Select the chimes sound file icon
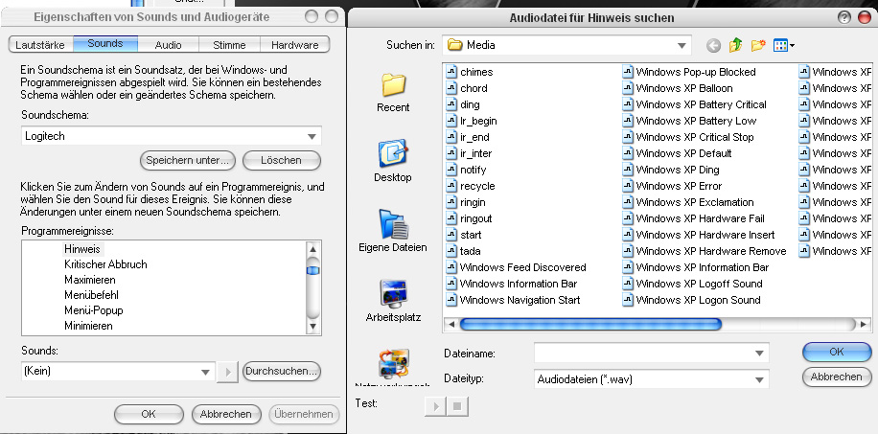878x434 pixels. click(451, 72)
